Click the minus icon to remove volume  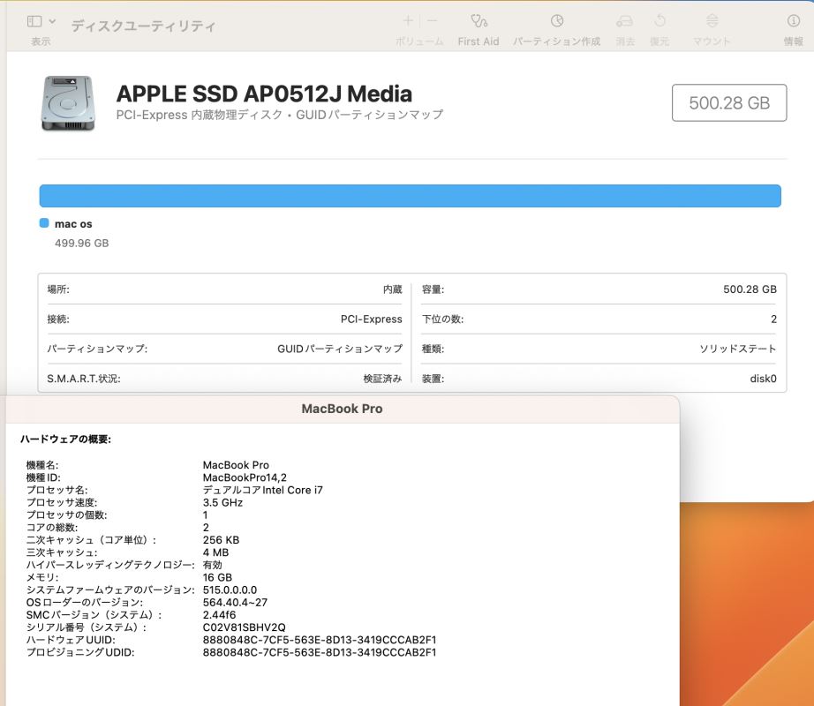click(432, 20)
